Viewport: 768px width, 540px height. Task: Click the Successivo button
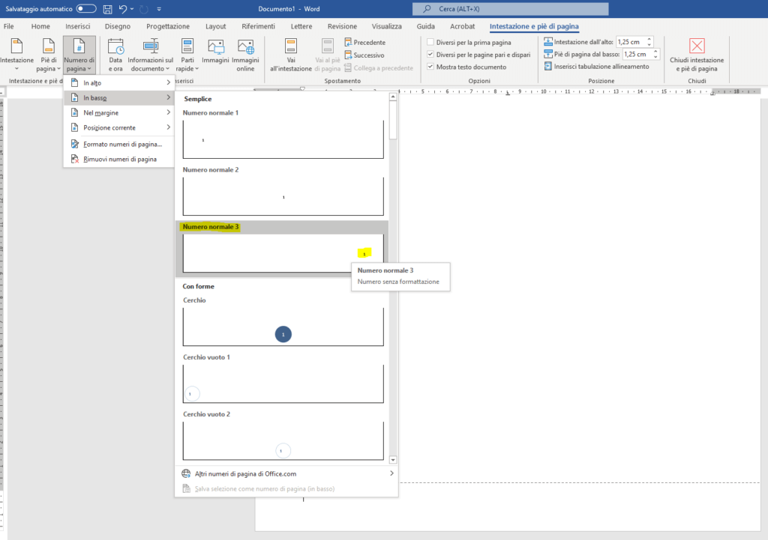367,55
